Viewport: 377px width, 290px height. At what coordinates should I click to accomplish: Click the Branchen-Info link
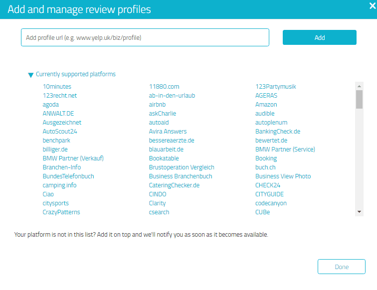click(x=62, y=167)
